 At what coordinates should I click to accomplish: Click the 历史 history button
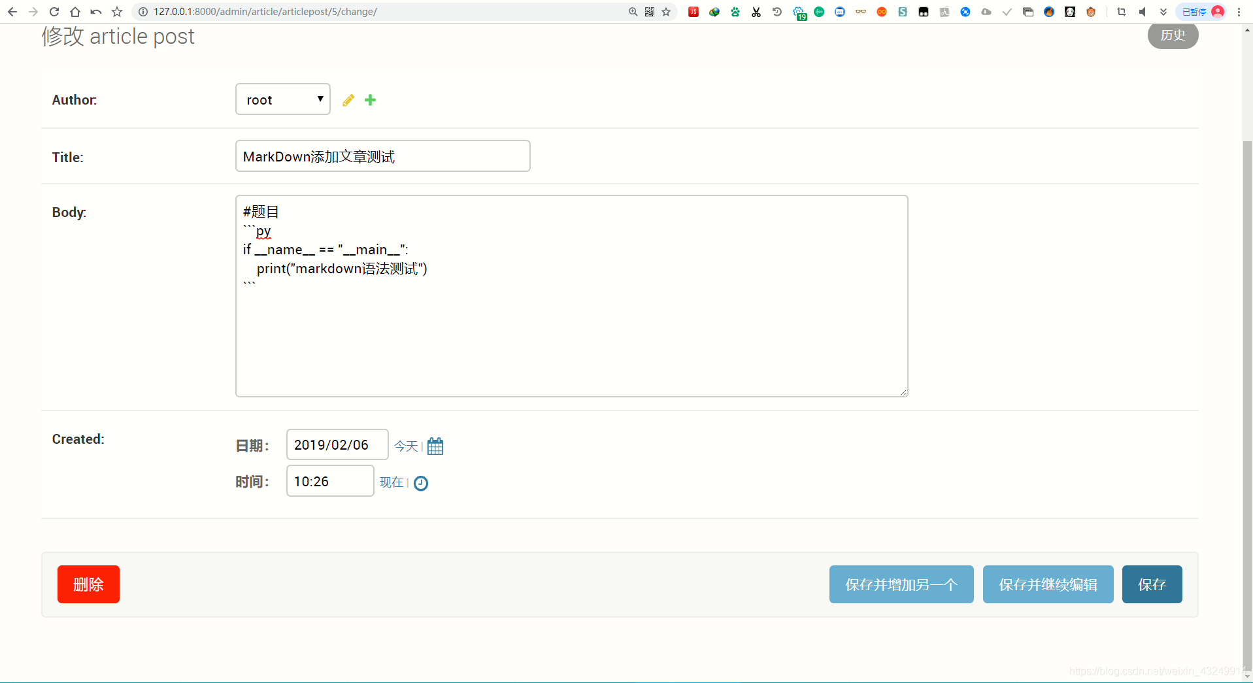coord(1173,35)
